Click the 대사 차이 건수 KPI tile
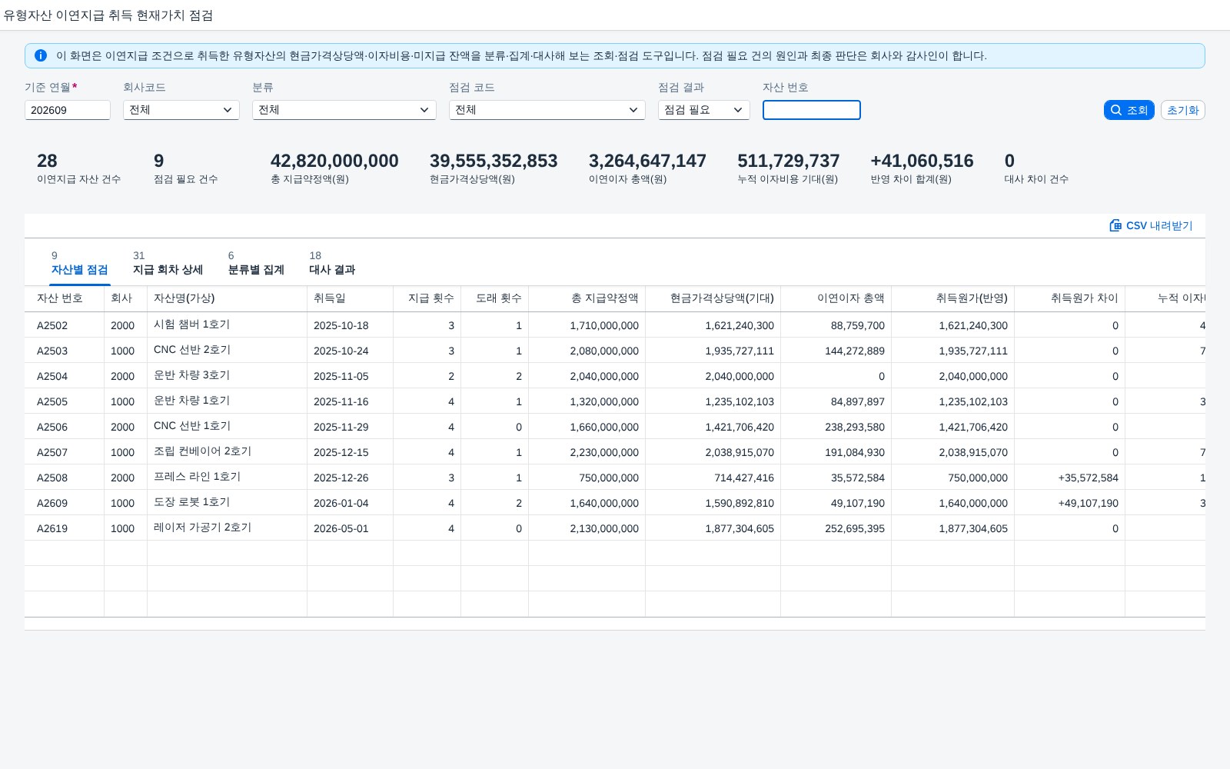This screenshot has width=1230, height=769. 1036,168
